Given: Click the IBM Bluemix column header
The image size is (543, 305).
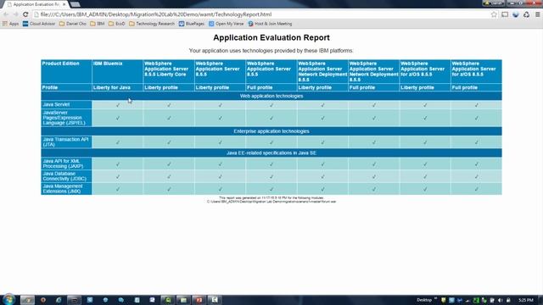Looking at the screenshot, I should (x=117, y=71).
